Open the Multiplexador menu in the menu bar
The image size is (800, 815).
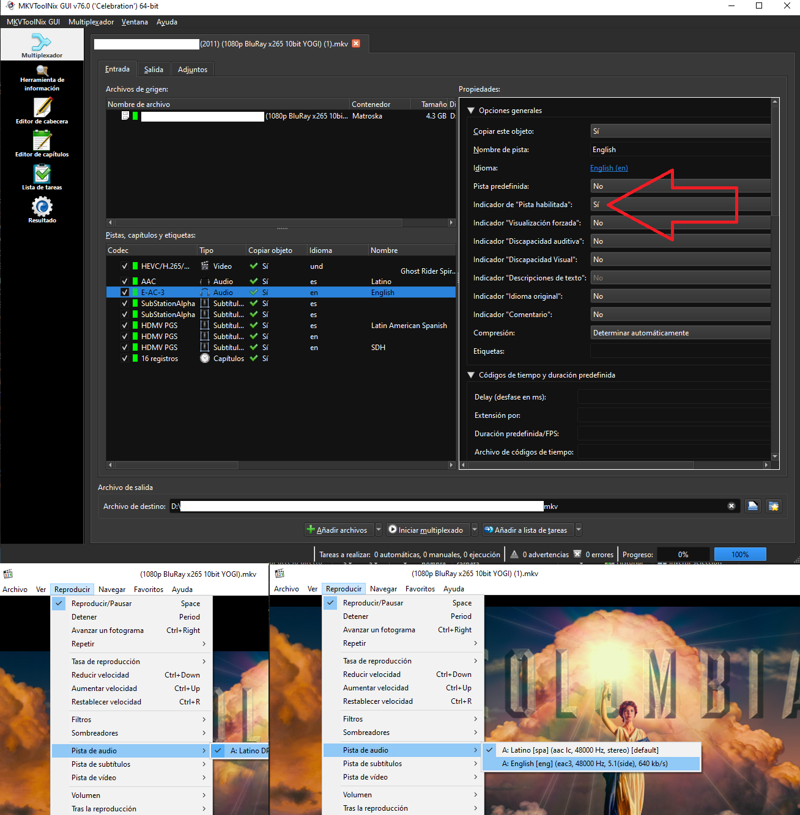point(91,22)
